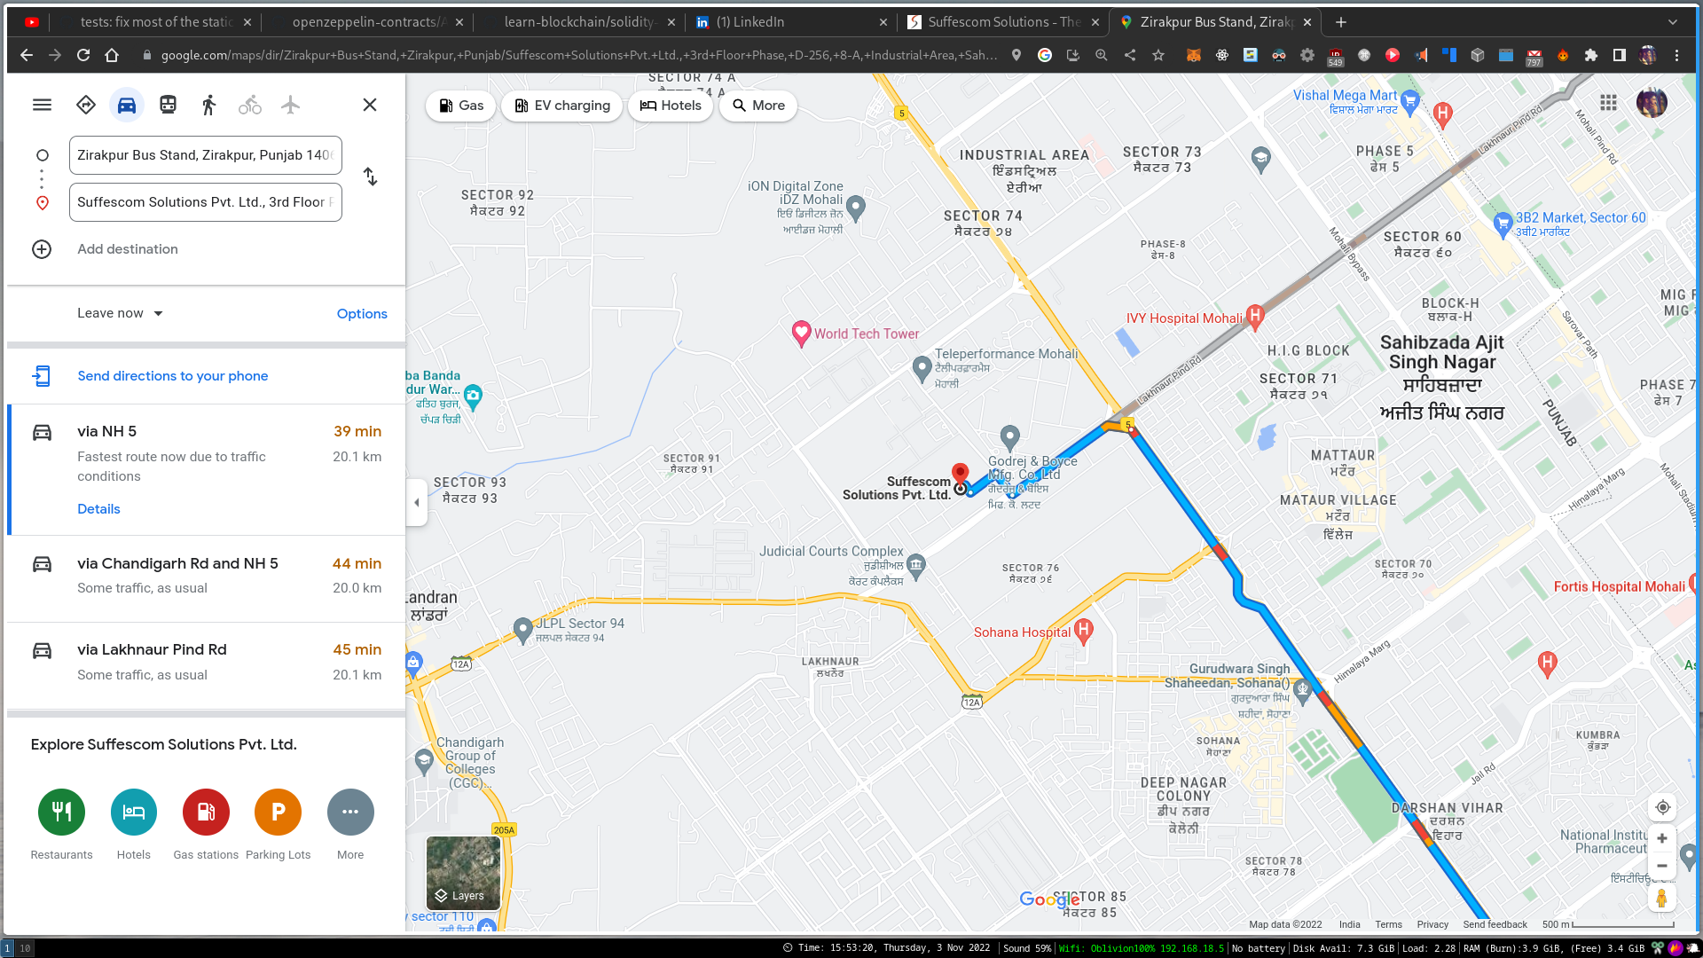Click IVY Hospital Mohali marker
This screenshot has height=958, width=1703.
[x=1254, y=317]
